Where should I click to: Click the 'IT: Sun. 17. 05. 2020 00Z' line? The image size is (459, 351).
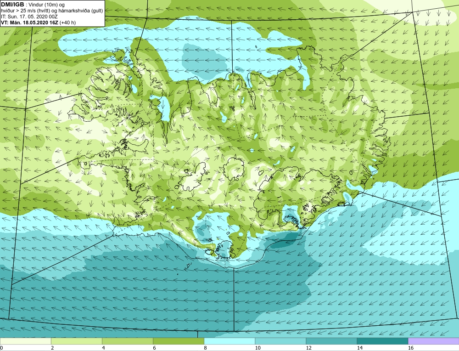tap(29, 17)
